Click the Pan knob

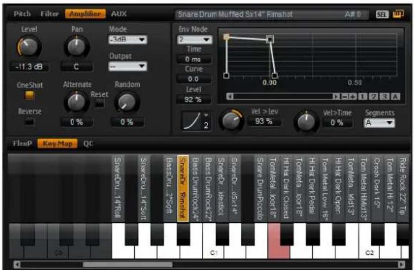(x=77, y=47)
